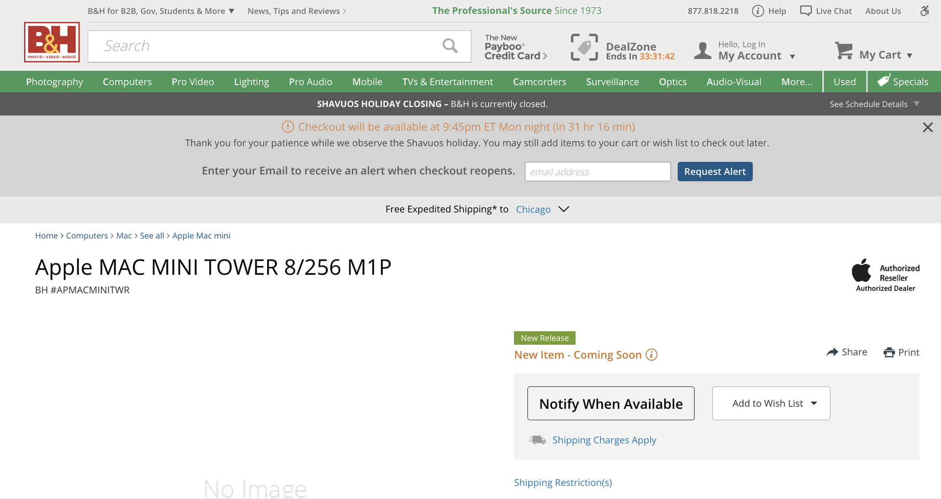Click the My Account person icon

tap(703, 49)
